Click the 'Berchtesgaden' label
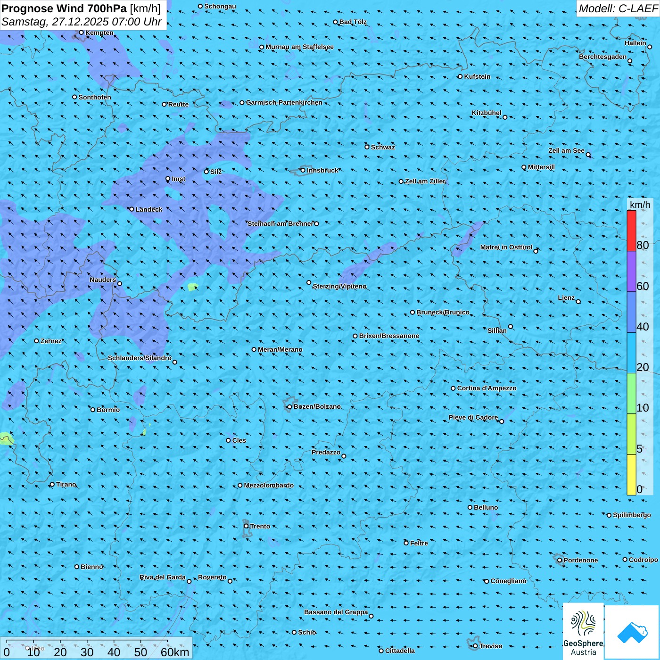660x660 pixels. [603, 57]
